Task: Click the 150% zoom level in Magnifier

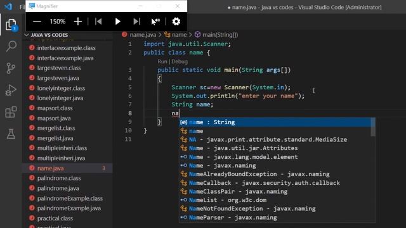Action: (58, 22)
